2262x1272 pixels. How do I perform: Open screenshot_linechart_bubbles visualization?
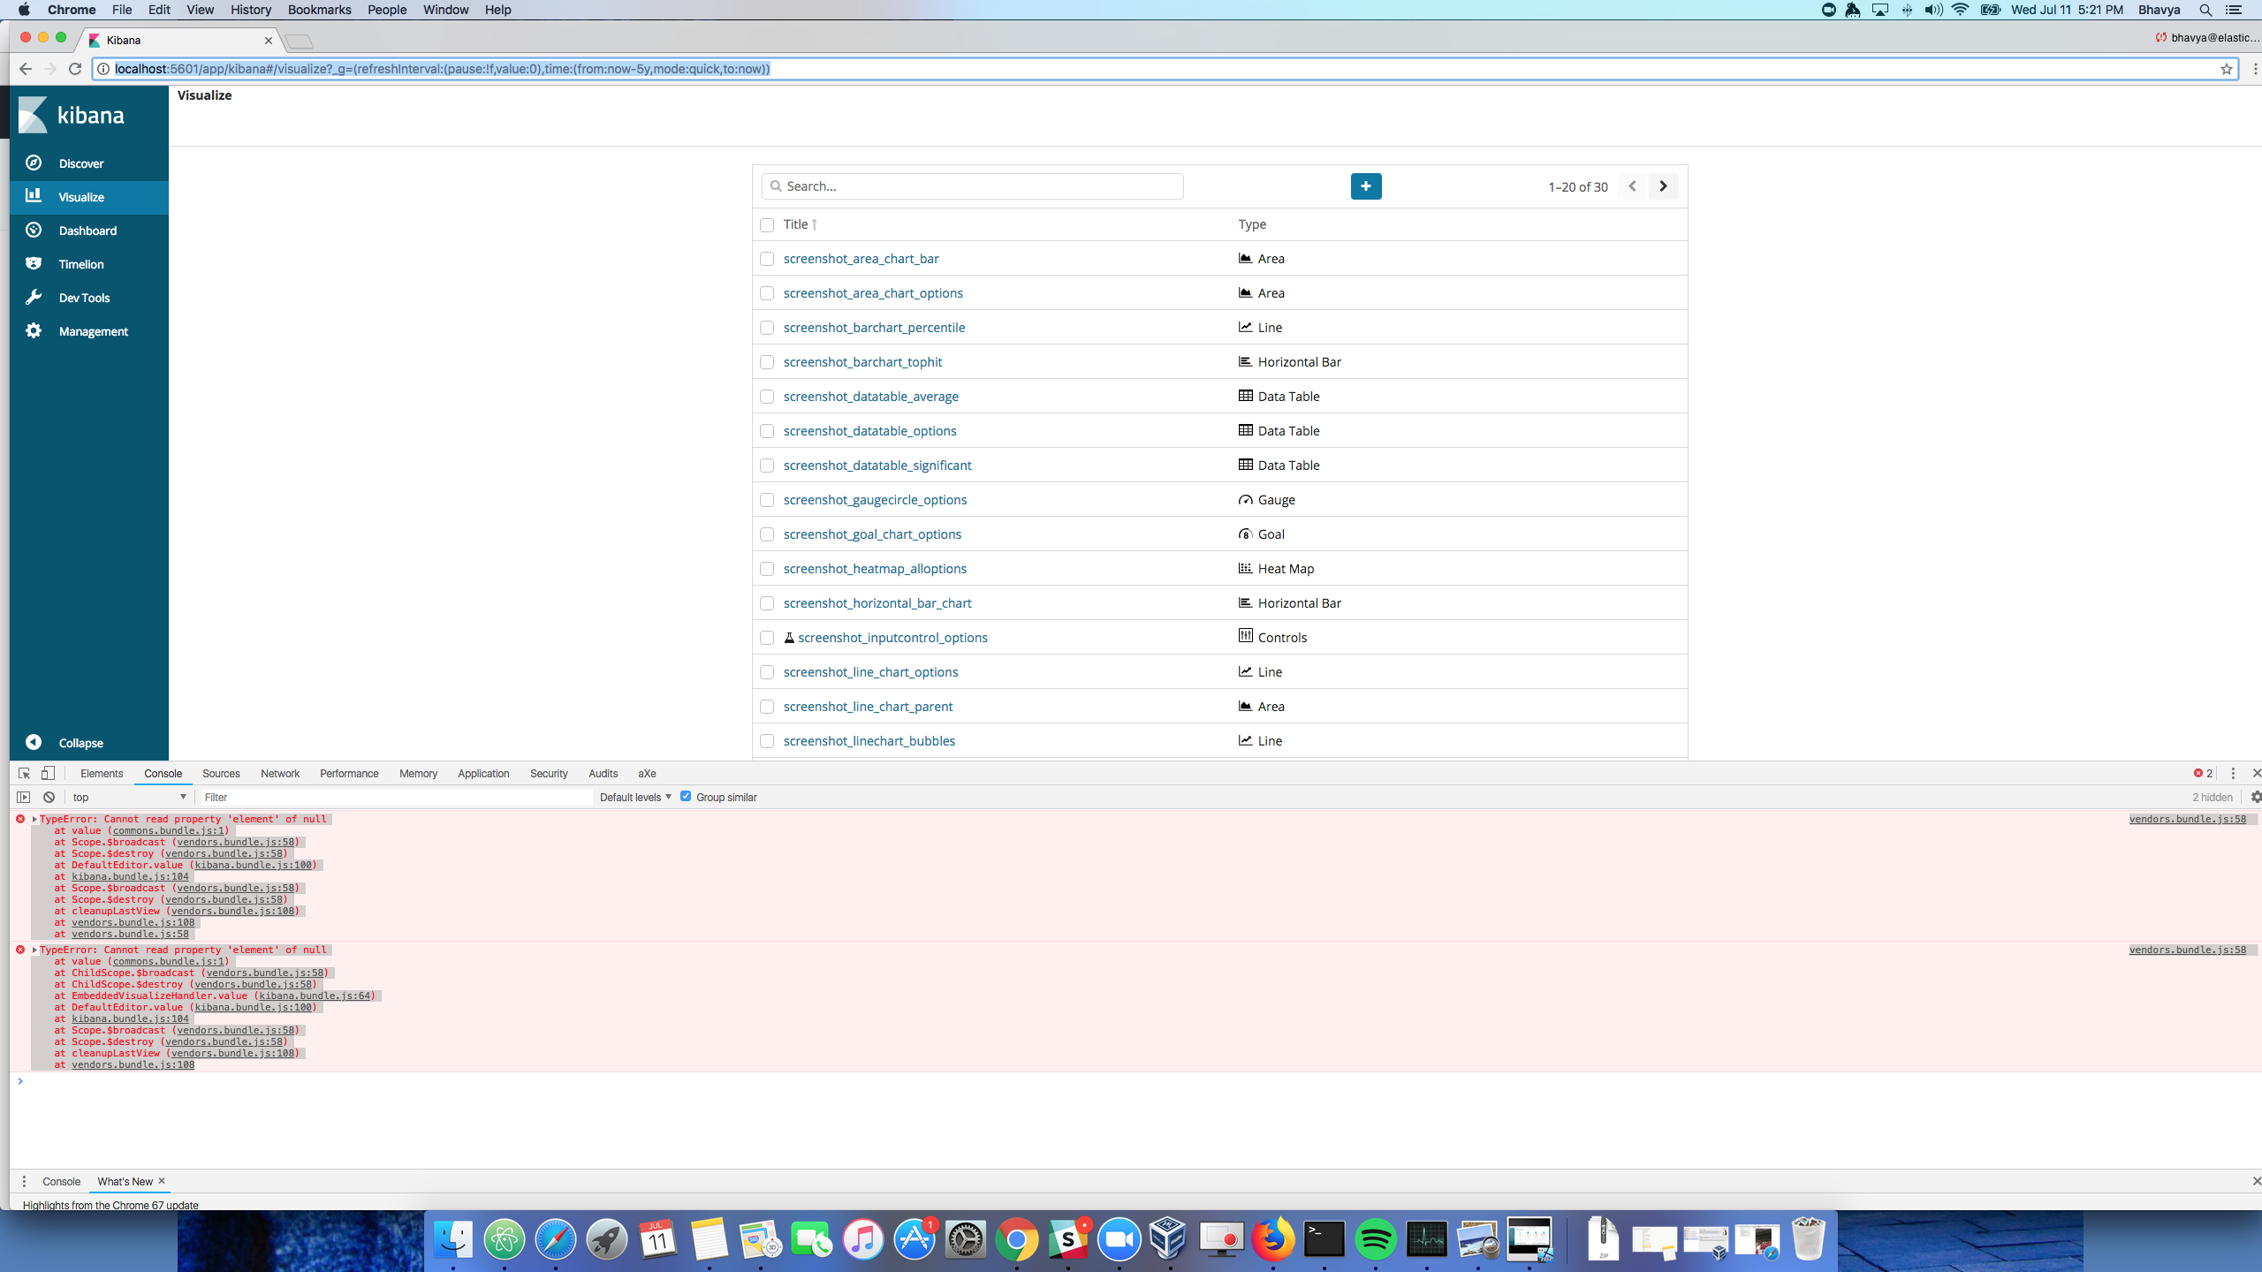pyautogui.click(x=869, y=741)
